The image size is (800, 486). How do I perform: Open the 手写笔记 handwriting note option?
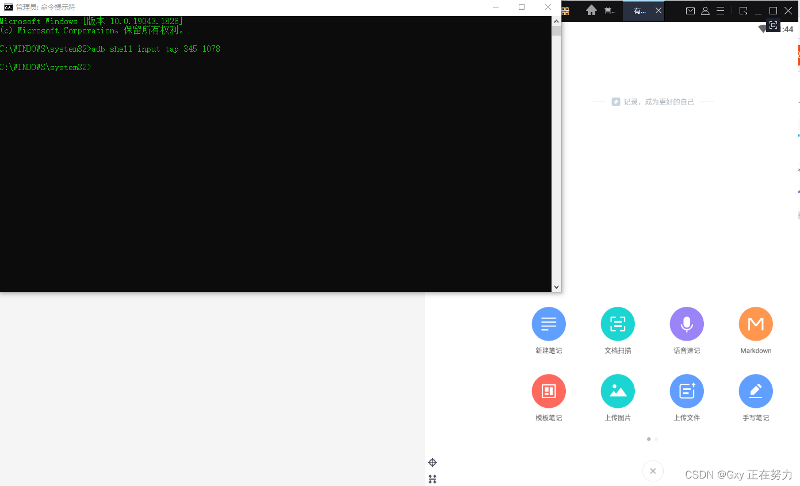tap(756, 391)
